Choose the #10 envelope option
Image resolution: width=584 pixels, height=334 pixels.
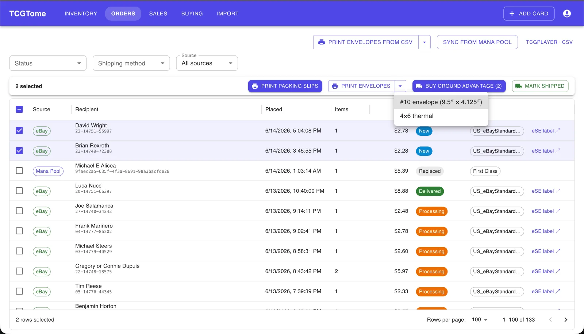click(x=441, y=102)
